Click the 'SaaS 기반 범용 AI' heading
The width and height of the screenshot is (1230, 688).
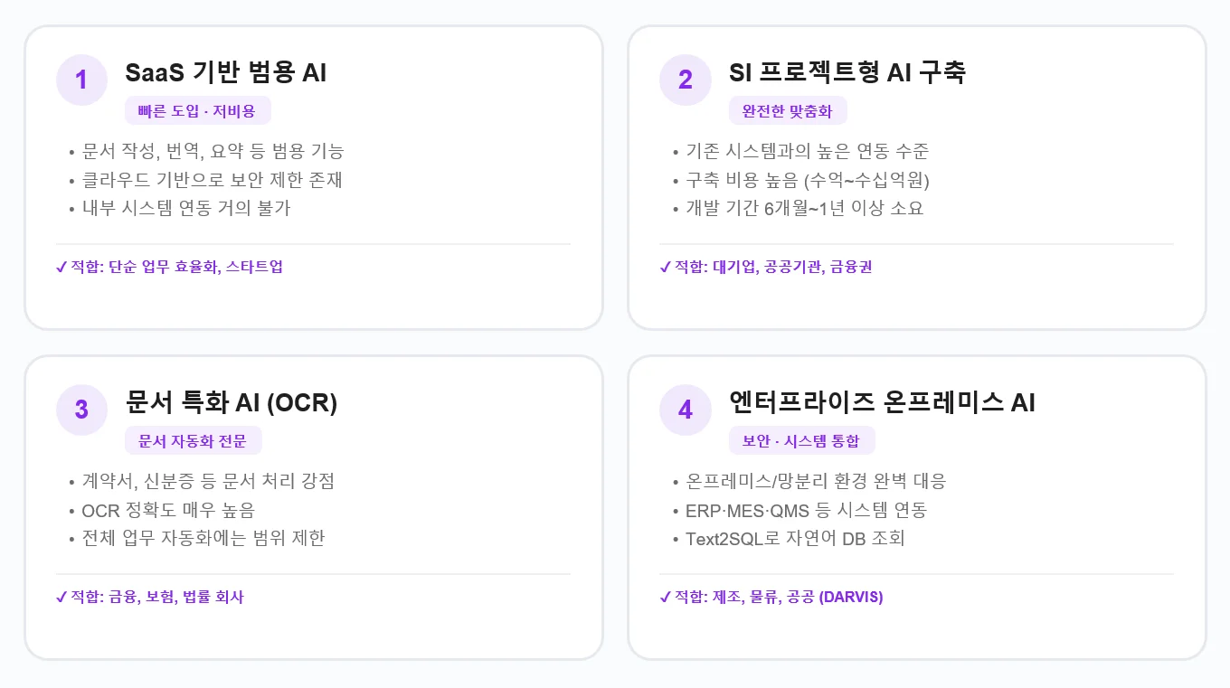[x=226, y=73]
